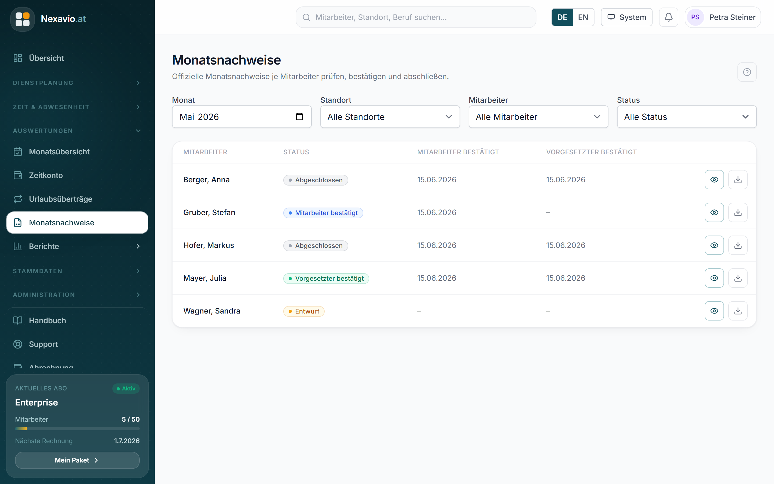View Wagner, Sandra's Monatsnachweis (eye icon)
The height and width of the screenshot is (484, 774).
point(714,311)
